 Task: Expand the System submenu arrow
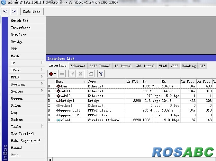(x=42, y=91)
